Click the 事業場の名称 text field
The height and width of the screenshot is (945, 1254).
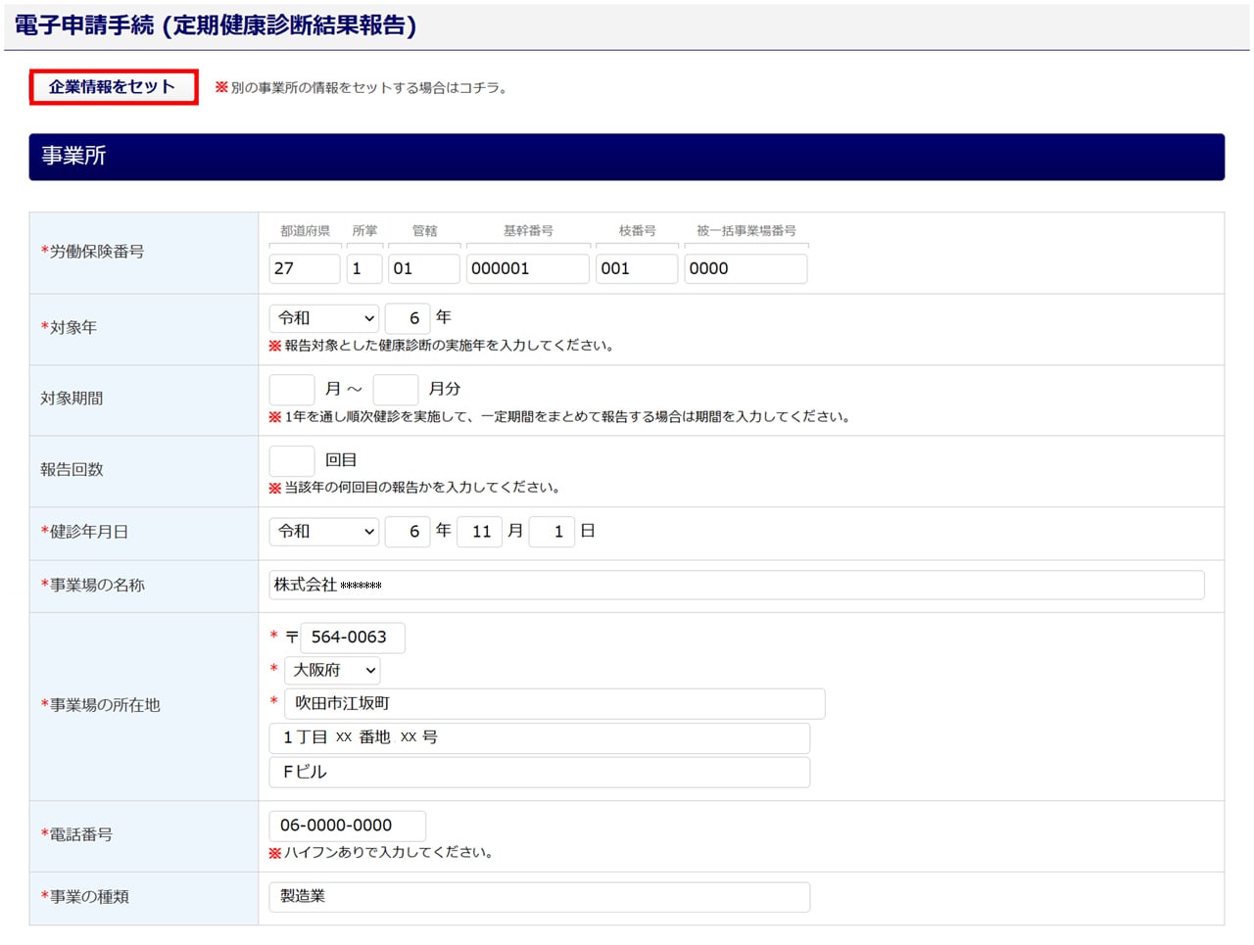736,586
